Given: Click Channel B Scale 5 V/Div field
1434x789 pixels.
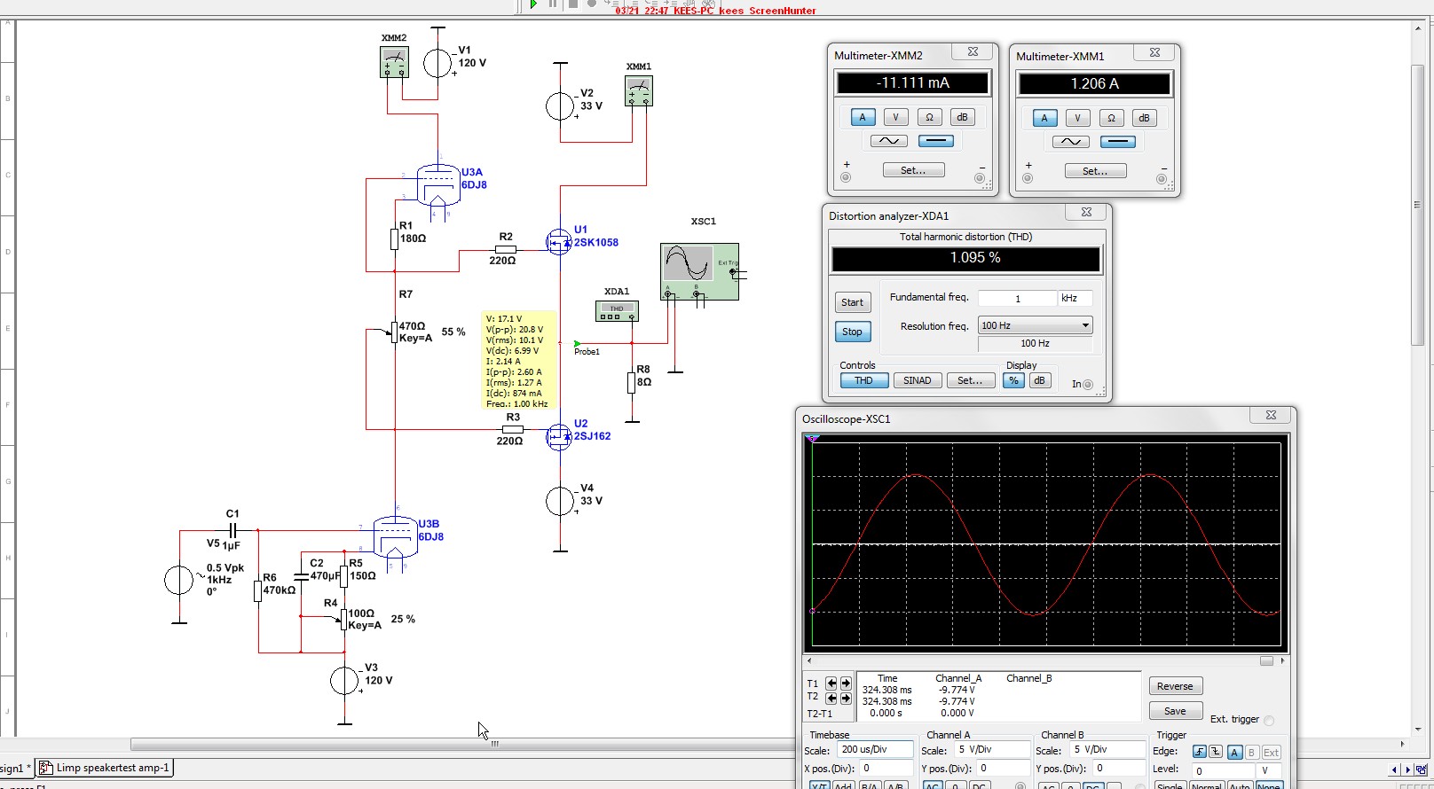Looking at the screenshot, I should (x=1107, y=750).
